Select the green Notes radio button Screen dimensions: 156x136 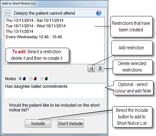pos(42,78)
